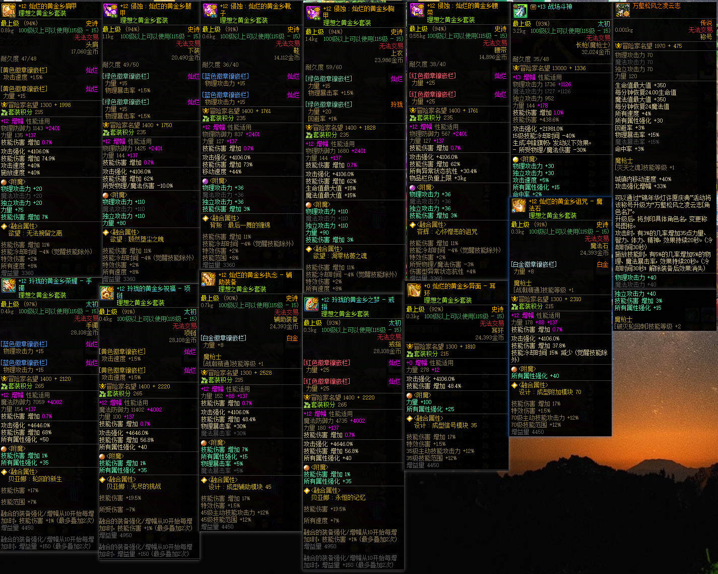Click the 技能伤害 增加 74.9% line

[x=28, y=158]
